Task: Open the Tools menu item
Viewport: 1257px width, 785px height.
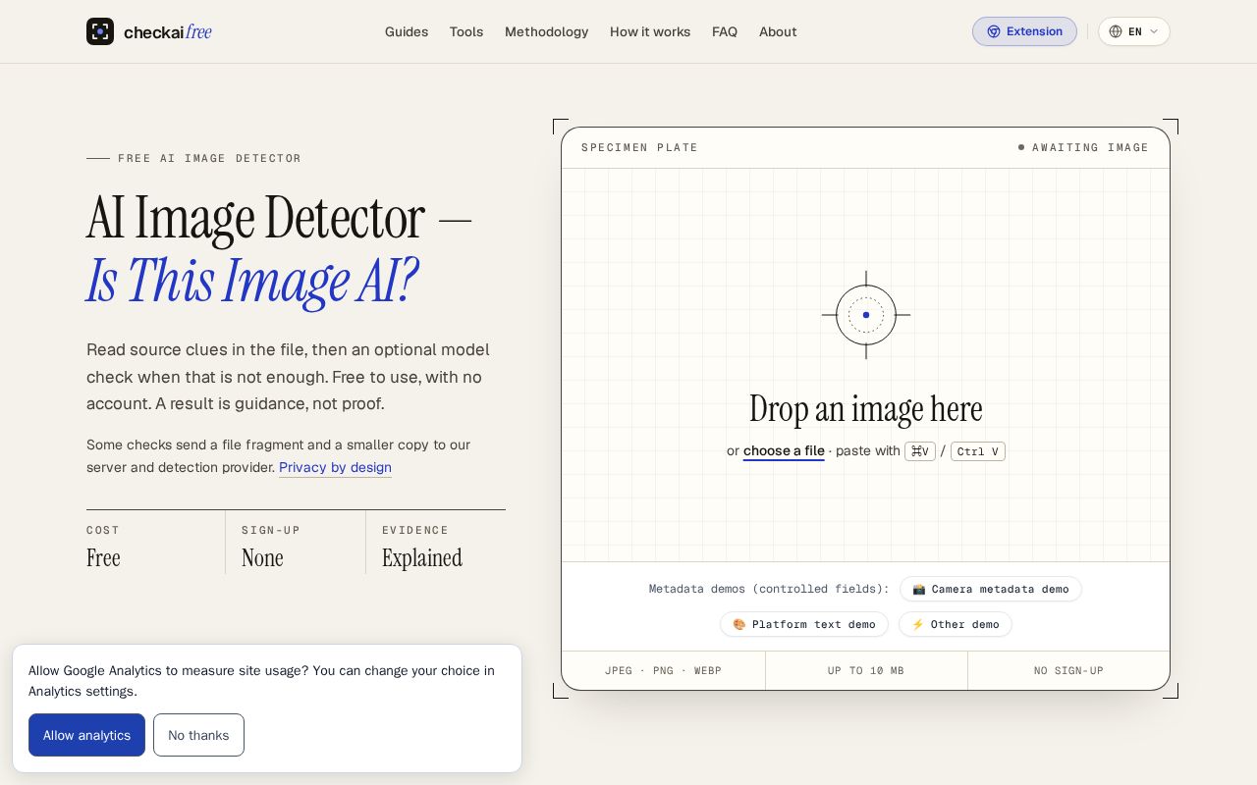Action: 466,31
